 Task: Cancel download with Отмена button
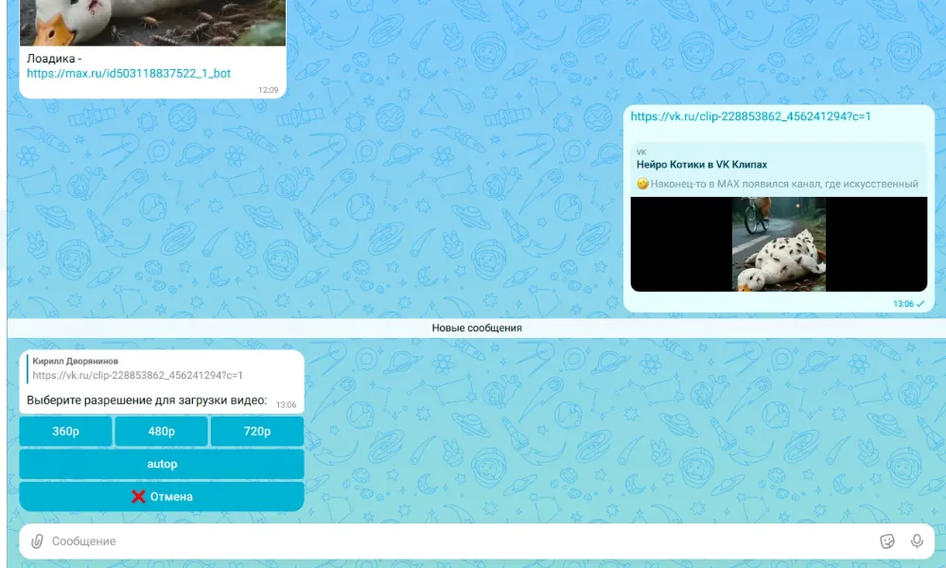pos(162,496)
